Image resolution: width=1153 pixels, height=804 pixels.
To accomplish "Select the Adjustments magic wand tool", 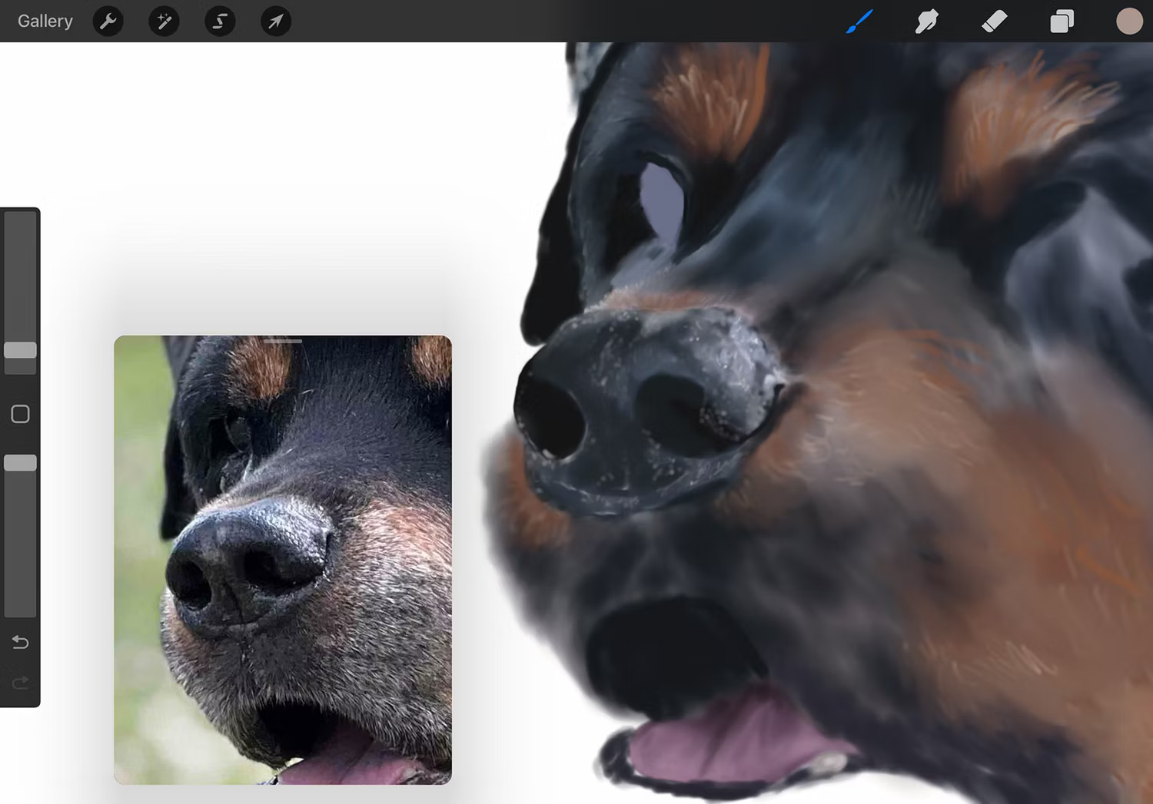I will pyautogui.click(x=164, y=21).
